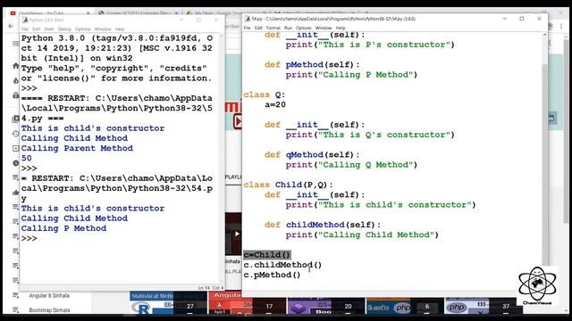Image resolution: width=572 pixels, height=321 pixels.
Task: Open the Edit menu in the Python Shell
Action: coord(36,29)
